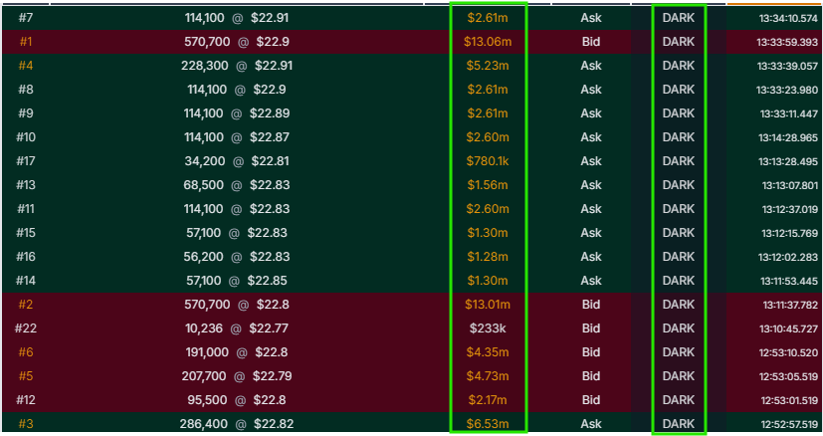Select timestamp 13:10:45.727
Image resolution: width=823 pixels, height=436 pixels.
click(788, 329)
